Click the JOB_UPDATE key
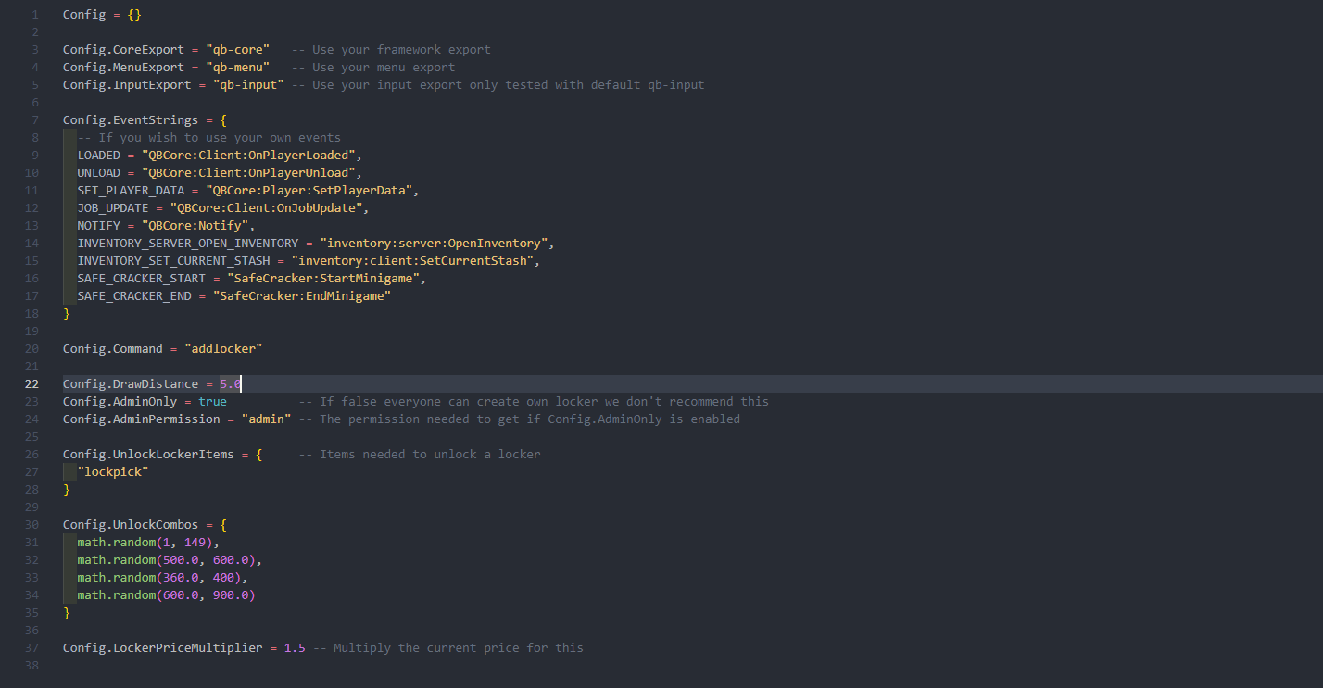 tap(113, 208)
